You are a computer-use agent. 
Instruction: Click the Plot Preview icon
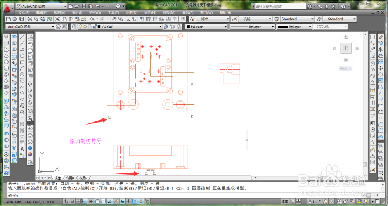(36, 19)
